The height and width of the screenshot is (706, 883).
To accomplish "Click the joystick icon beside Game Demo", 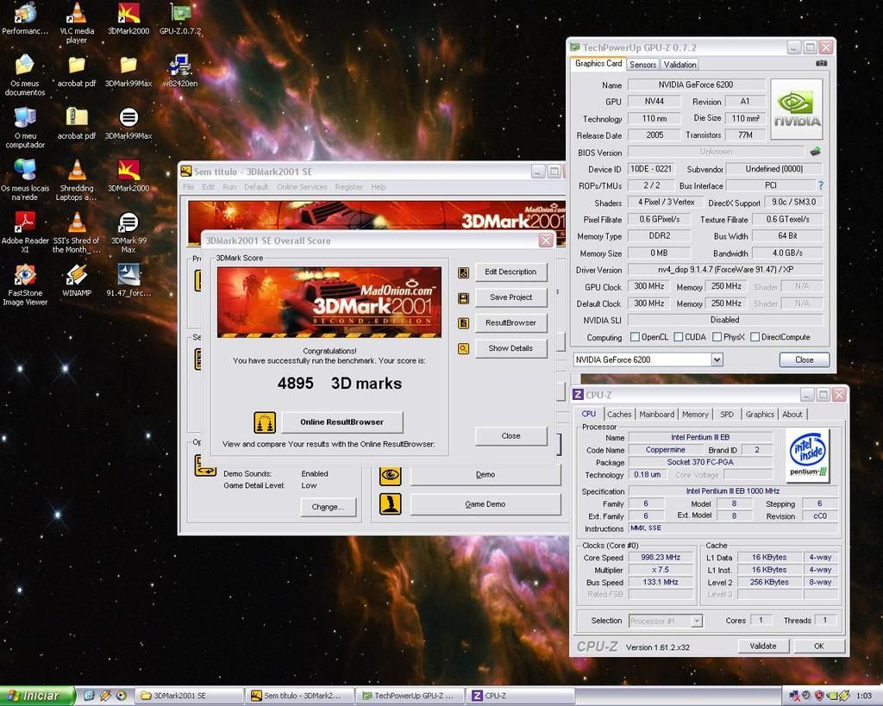I will tap(391, 504).
